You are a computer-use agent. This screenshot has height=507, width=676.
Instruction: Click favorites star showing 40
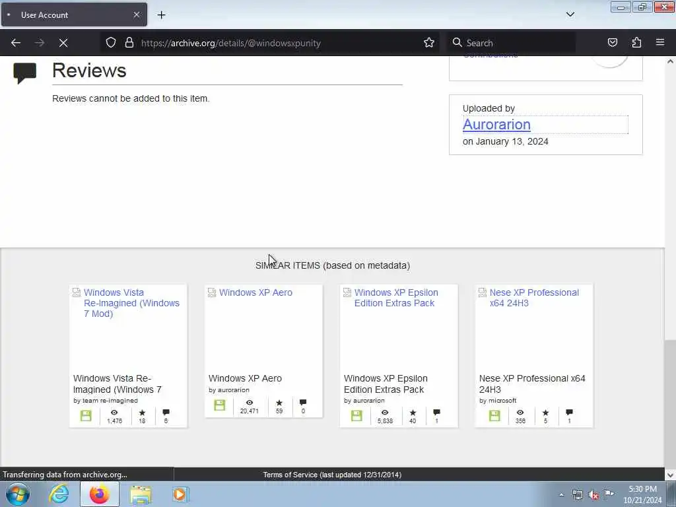click(x=413, y=413)
